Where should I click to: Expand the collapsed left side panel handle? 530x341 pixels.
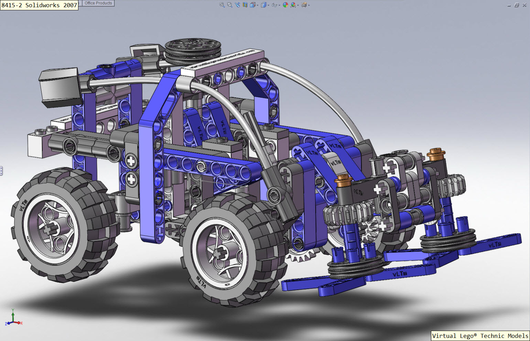[x=1, y=171]
